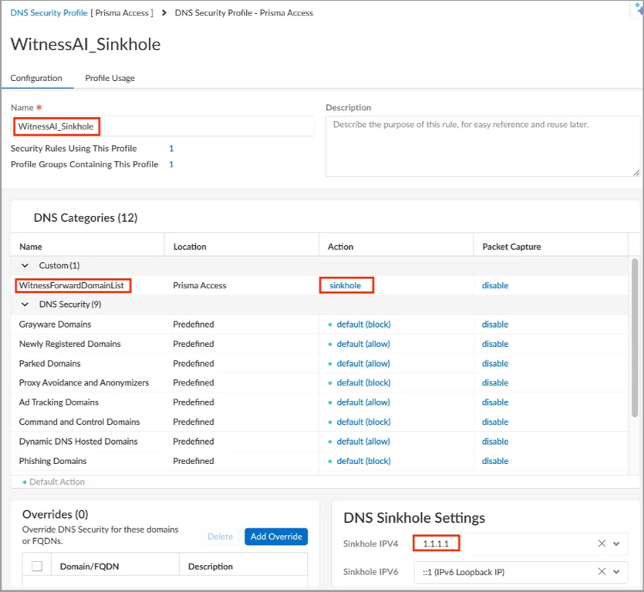This screenshot has width=644, height=592.
Task: Switch to the Configuration tab
Action: point(36,78)
